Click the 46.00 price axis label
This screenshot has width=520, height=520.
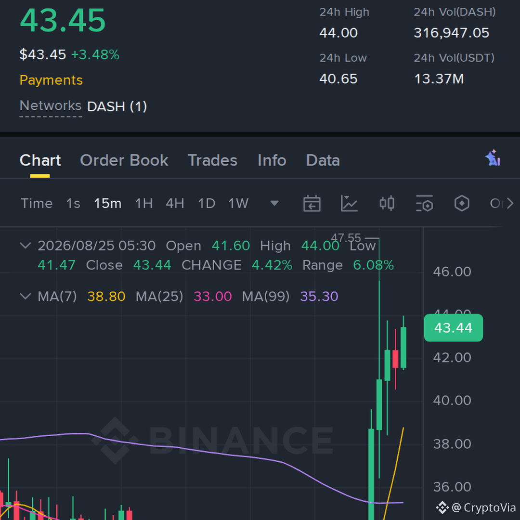click(452, 272)
